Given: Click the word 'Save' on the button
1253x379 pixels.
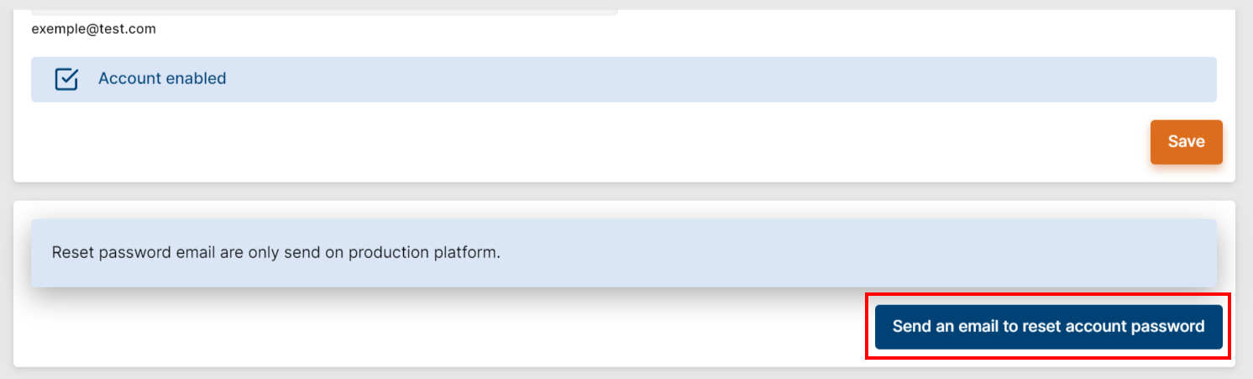Looking at the screenshot, I should 1186,142.
